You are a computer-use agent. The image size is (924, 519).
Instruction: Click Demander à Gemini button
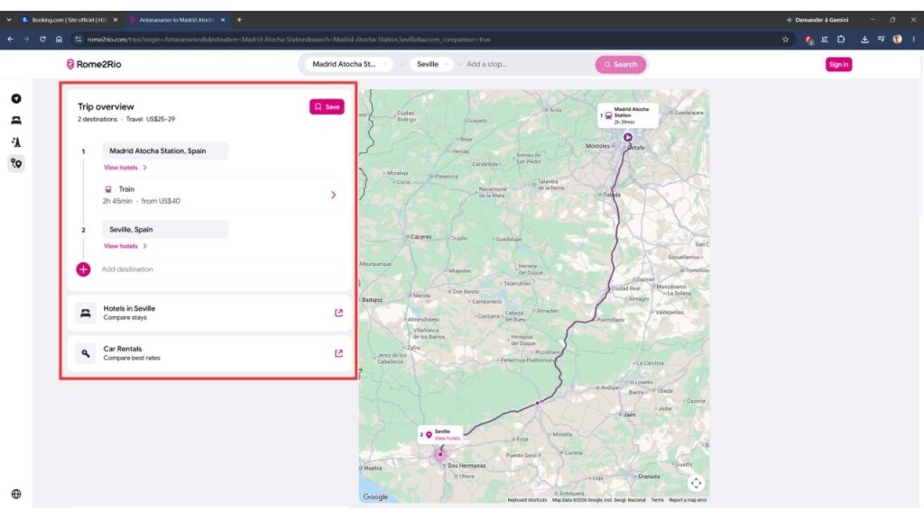[818, 20]
